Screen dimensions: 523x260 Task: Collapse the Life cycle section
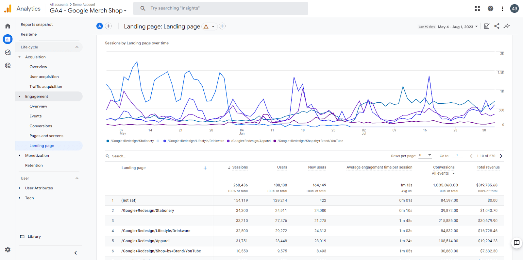click(x=77, y=47)
